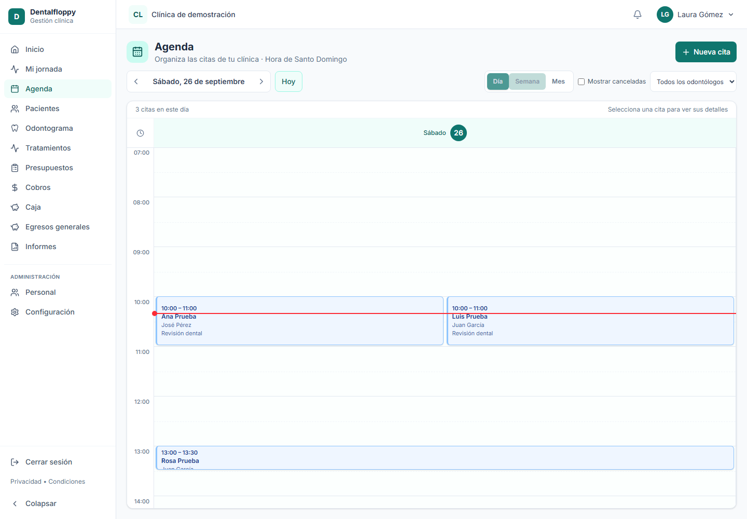Click the Caja piggy bank icon

coord(15,207)
